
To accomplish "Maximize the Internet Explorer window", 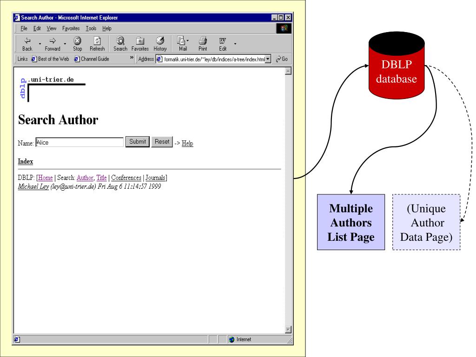I will pos(281,18).
